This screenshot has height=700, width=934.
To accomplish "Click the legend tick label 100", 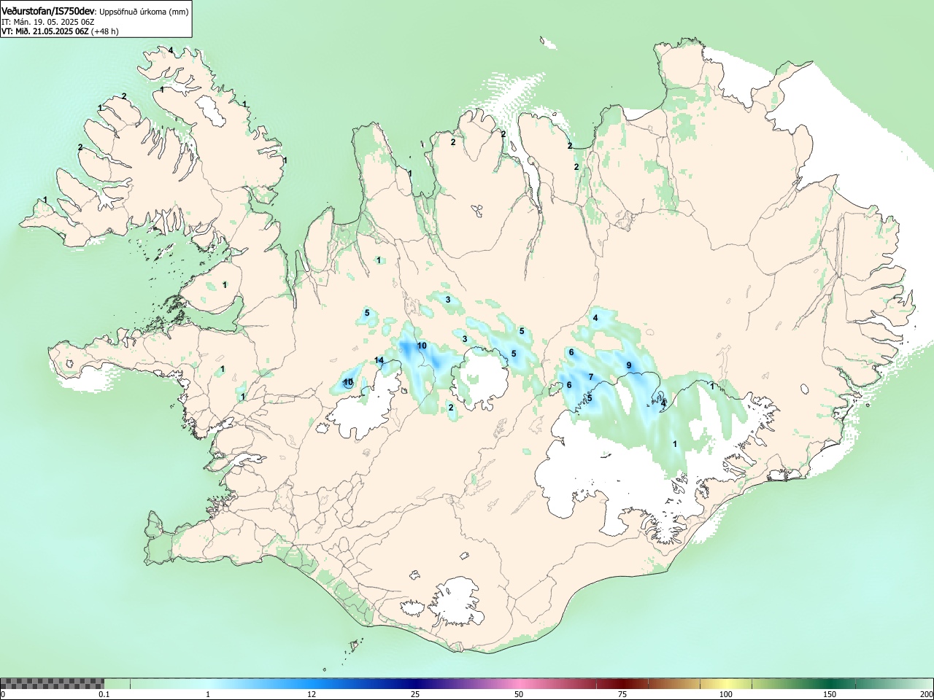I will tap(725, 694).
